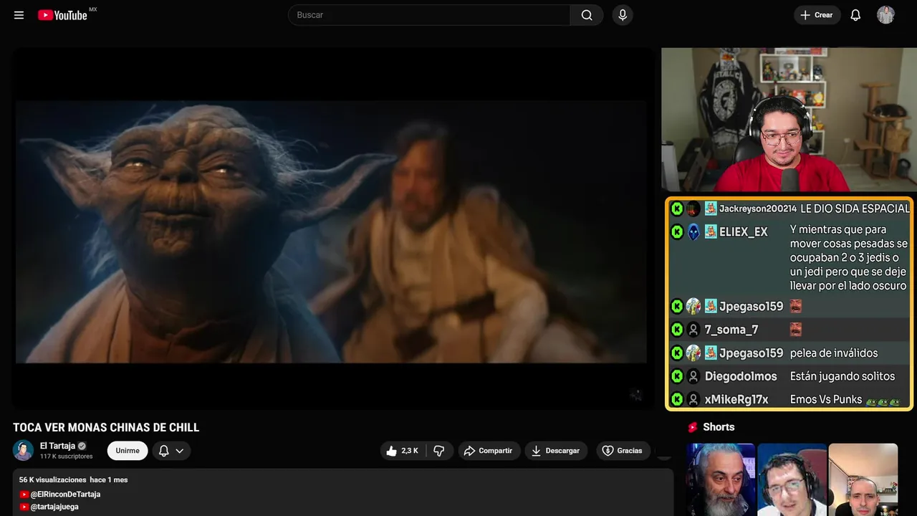Click the blue avatar beside ELIEX_EX
917x516 pixels.
pyautogui.click(x=693, y=231)
